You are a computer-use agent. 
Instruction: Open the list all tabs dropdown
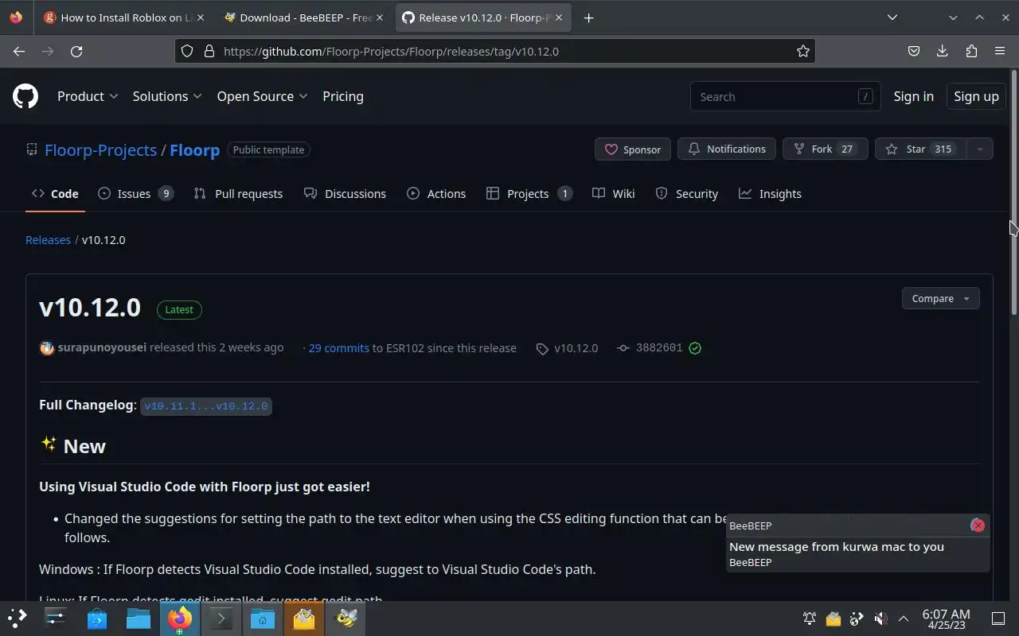tap(892, 17)
